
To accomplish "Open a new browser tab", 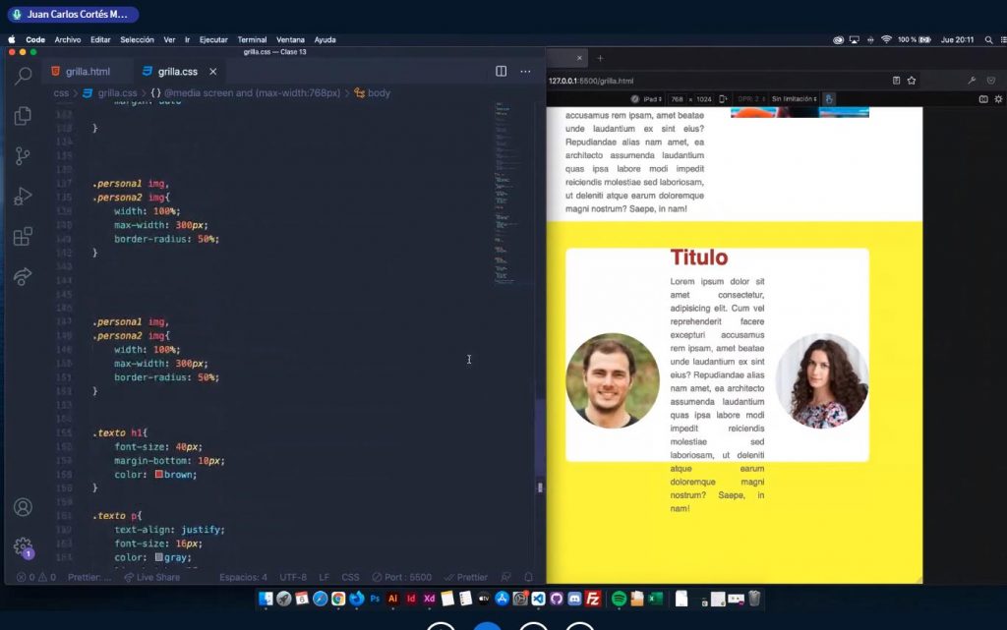I will (600, 58).
